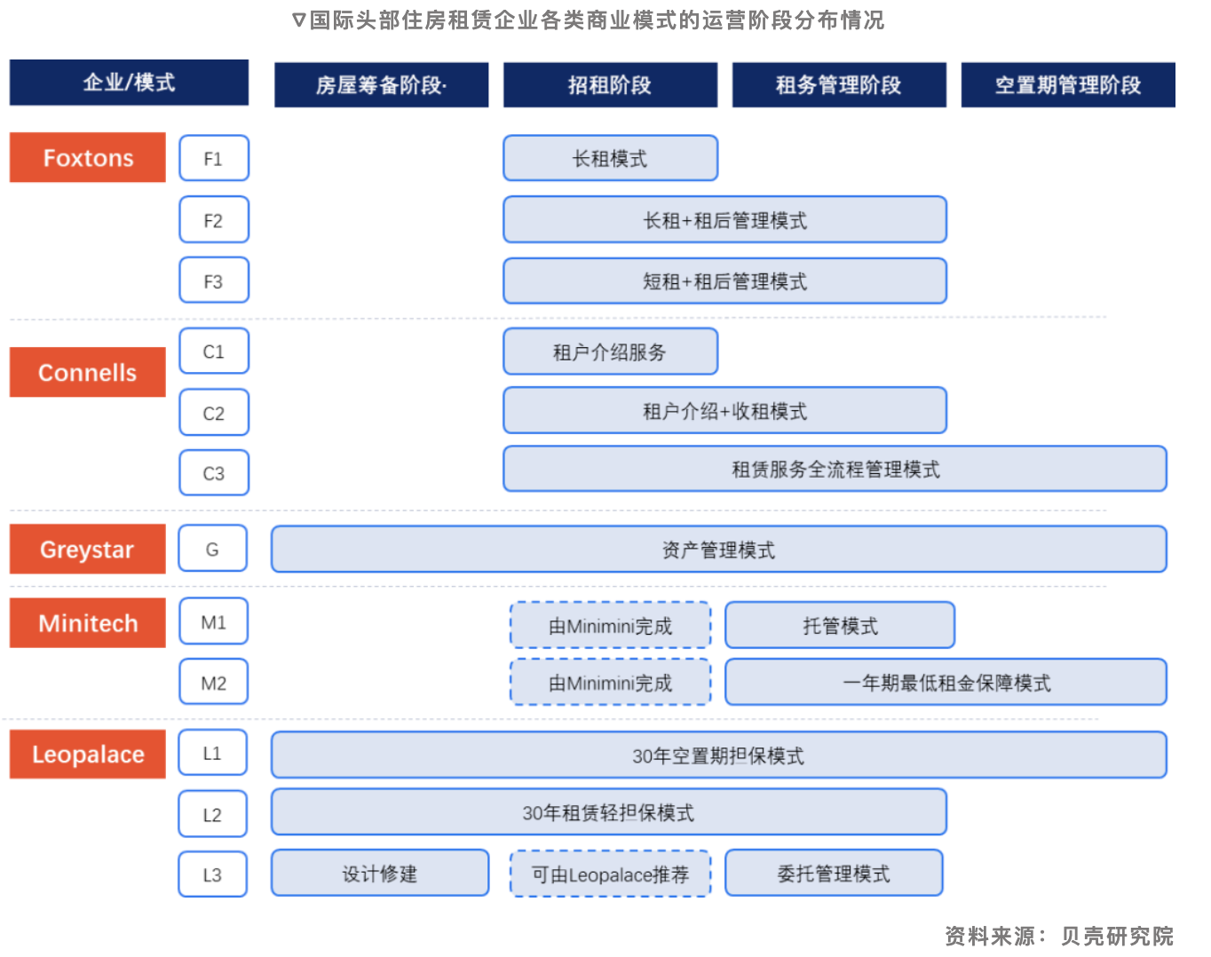Click the 招租阶段 column header
This screenshot has width=1211, height=957.
click(x=610, y=84)
